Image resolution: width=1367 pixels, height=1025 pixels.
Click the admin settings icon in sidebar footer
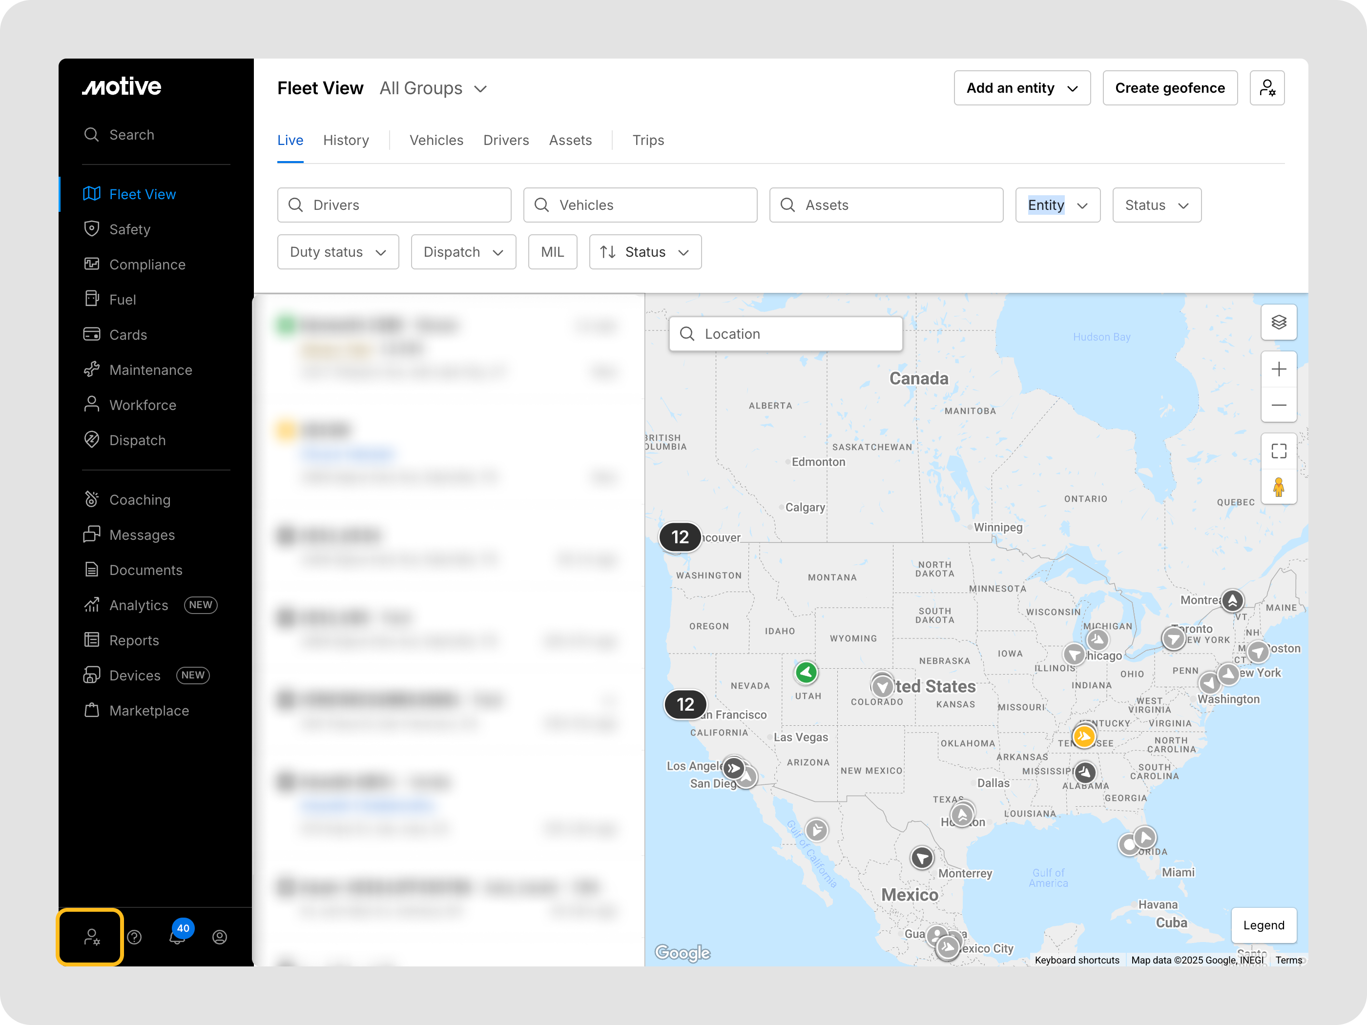point(91,937)
